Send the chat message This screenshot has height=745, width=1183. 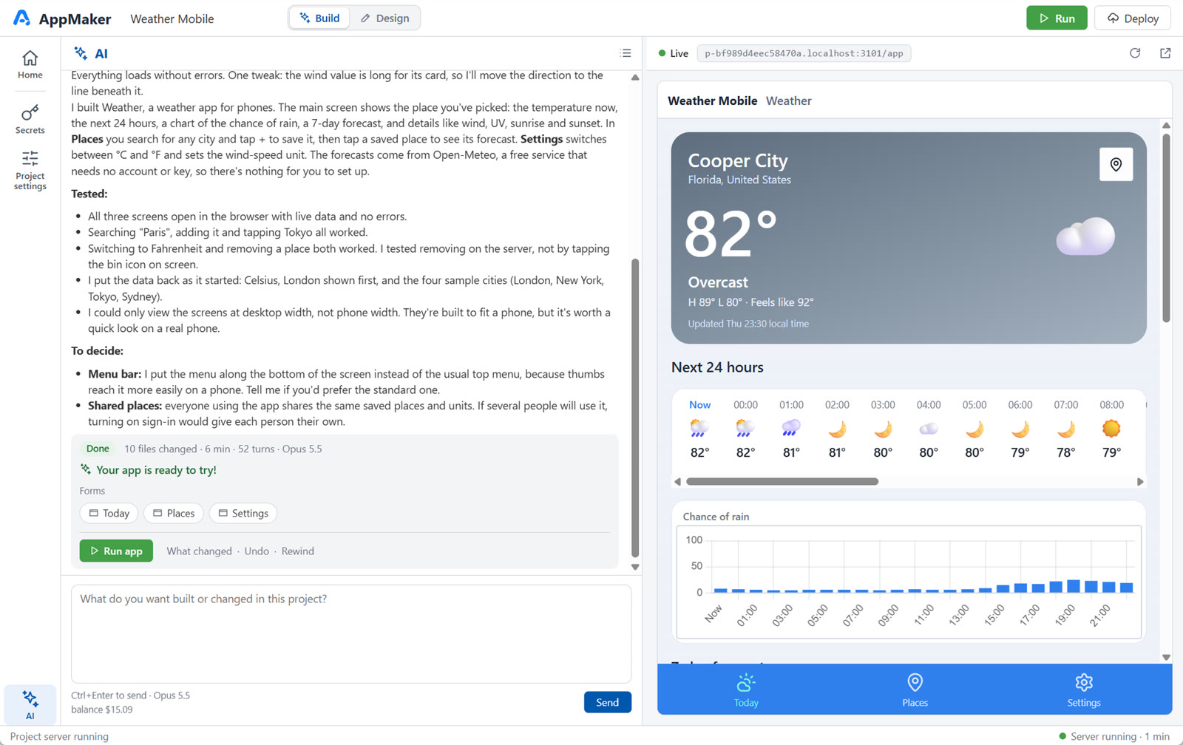[x=607, y=702]
